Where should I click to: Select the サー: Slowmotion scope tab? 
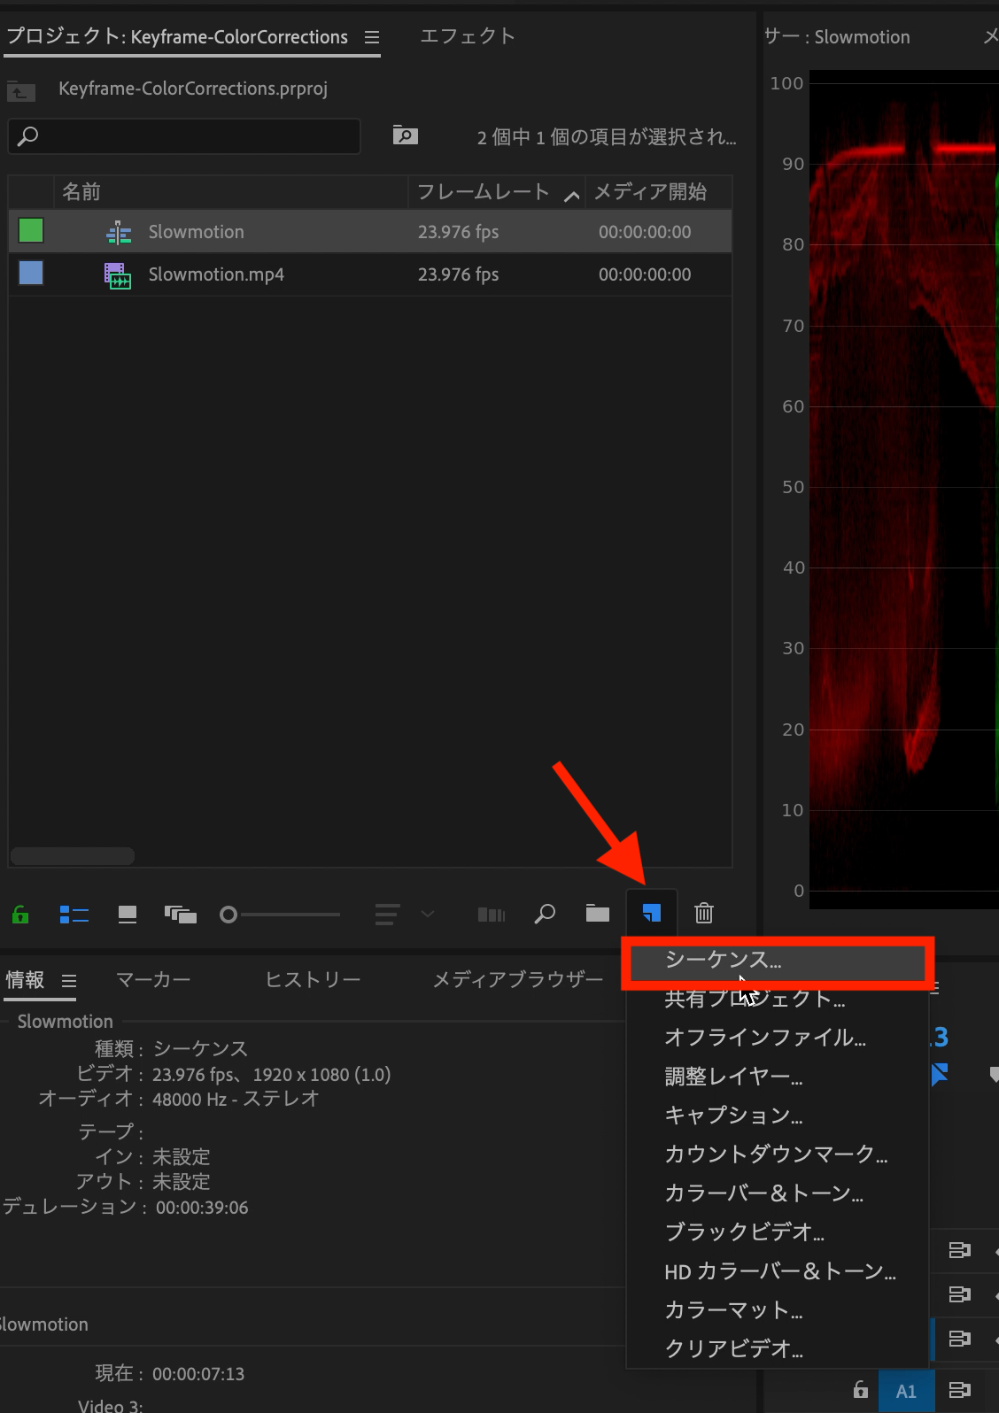pos(837,36)
